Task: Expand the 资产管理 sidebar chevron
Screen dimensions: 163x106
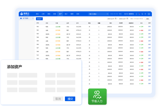Action: pyautogui.click(x=33, y=18)
